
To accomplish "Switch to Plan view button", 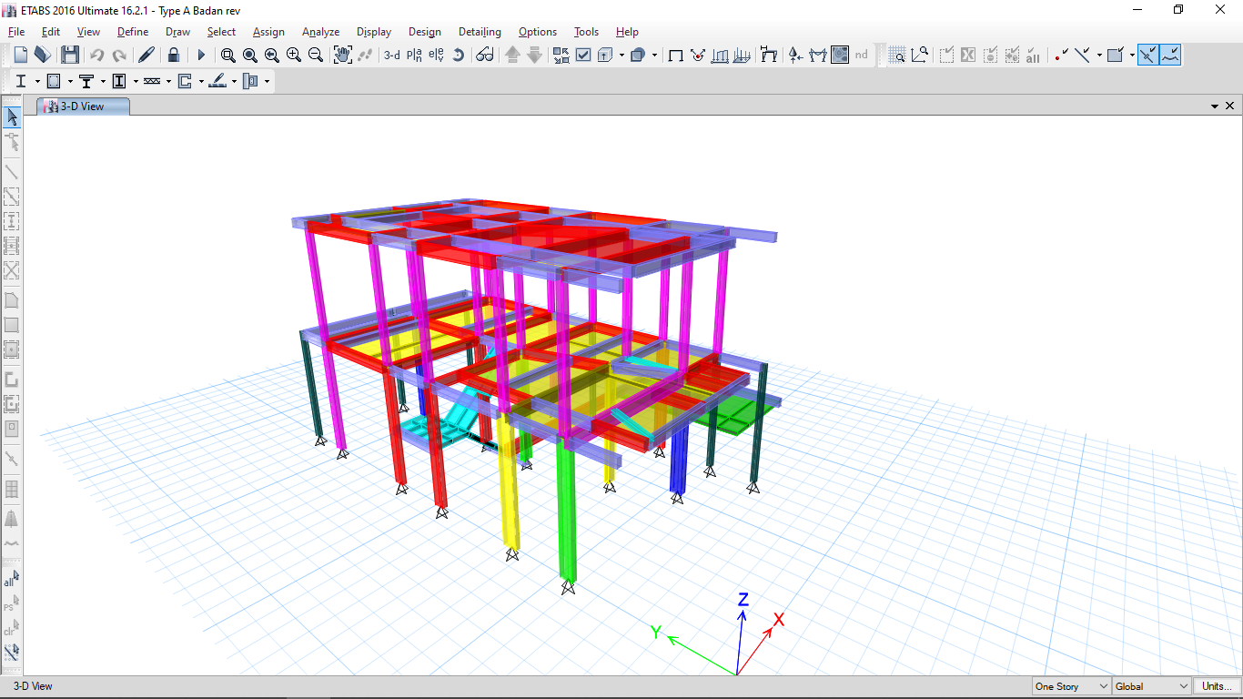I will [x=414, y=55].
